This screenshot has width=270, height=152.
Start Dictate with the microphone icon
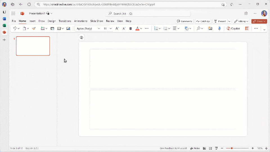(219, 28)
